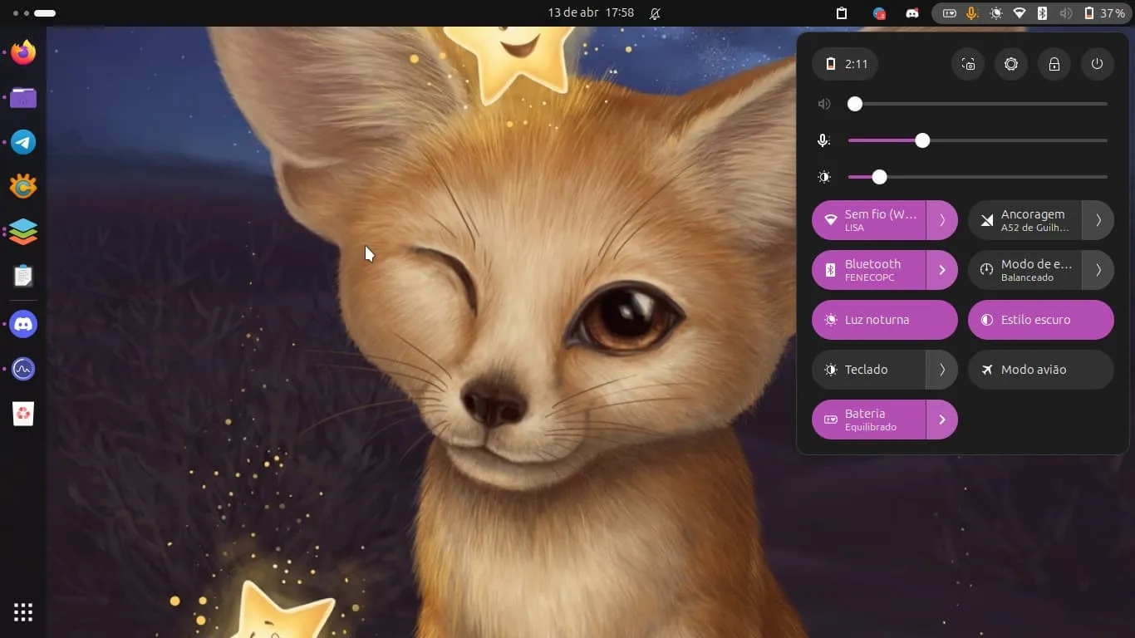Click the muted notifications bell icon

pyautogui.click(x=655, y=13)
